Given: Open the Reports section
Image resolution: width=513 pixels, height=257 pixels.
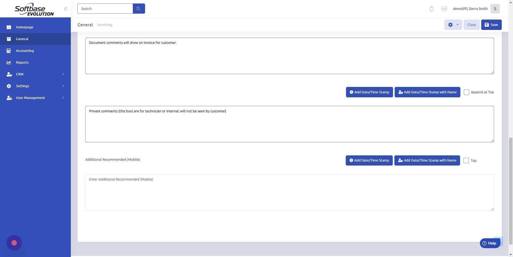Looking at the screenshot, I should pos(22,62).
